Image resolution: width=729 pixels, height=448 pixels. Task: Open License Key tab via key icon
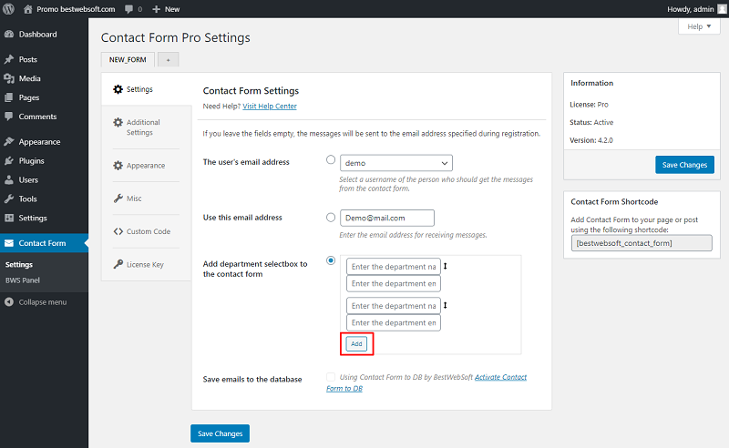(x=118, y=264)
